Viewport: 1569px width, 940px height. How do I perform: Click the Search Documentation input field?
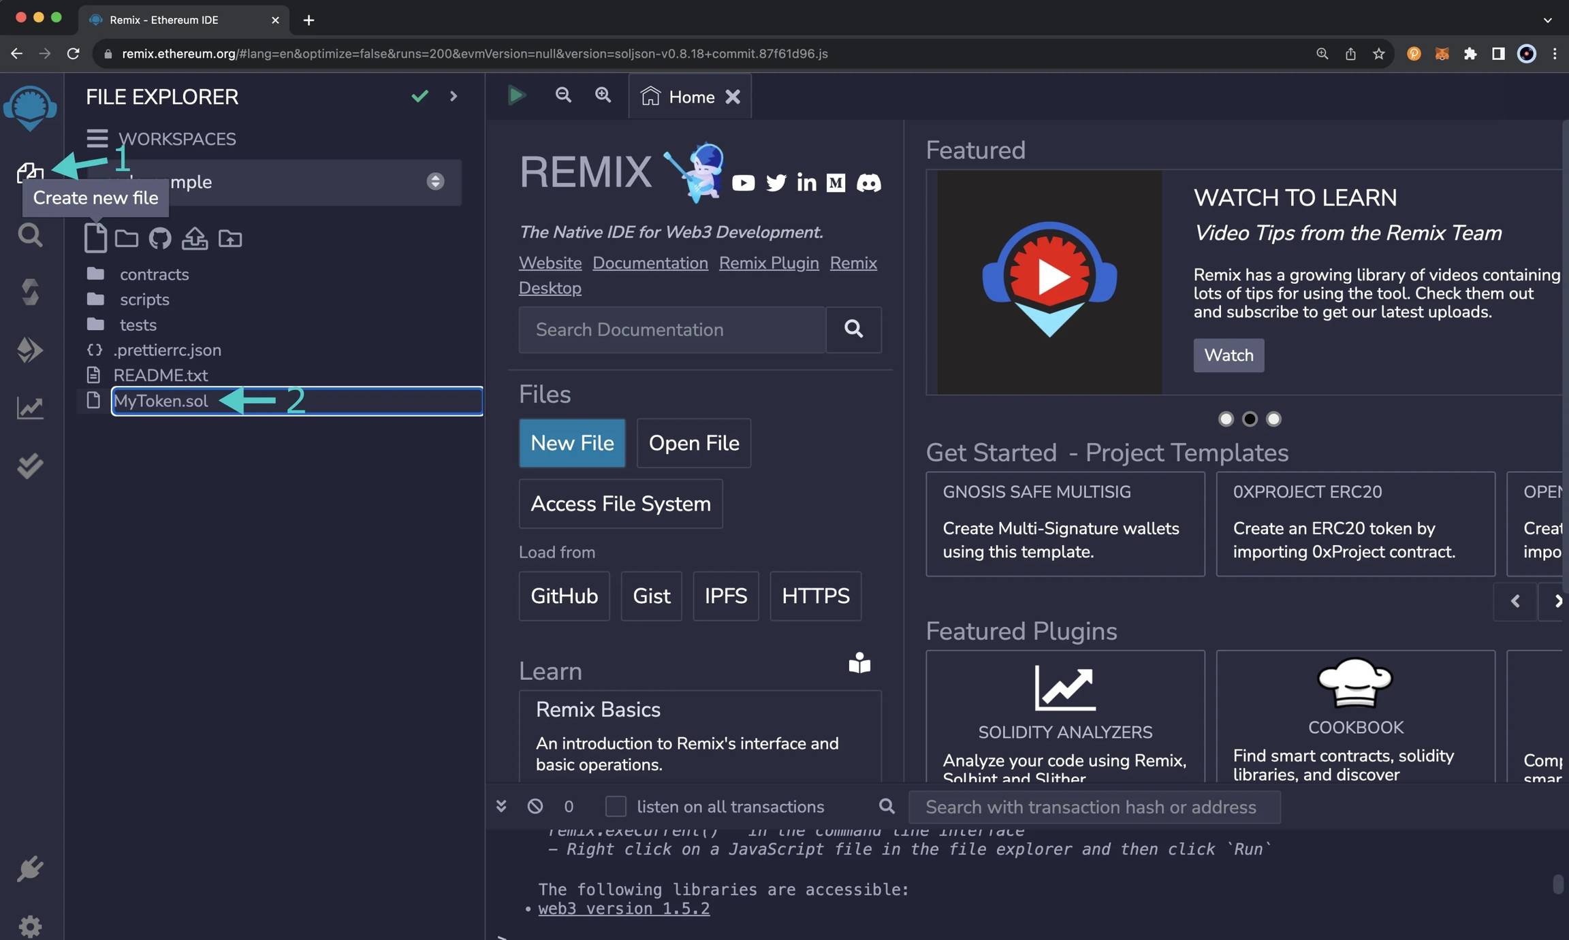click(671, 330)
